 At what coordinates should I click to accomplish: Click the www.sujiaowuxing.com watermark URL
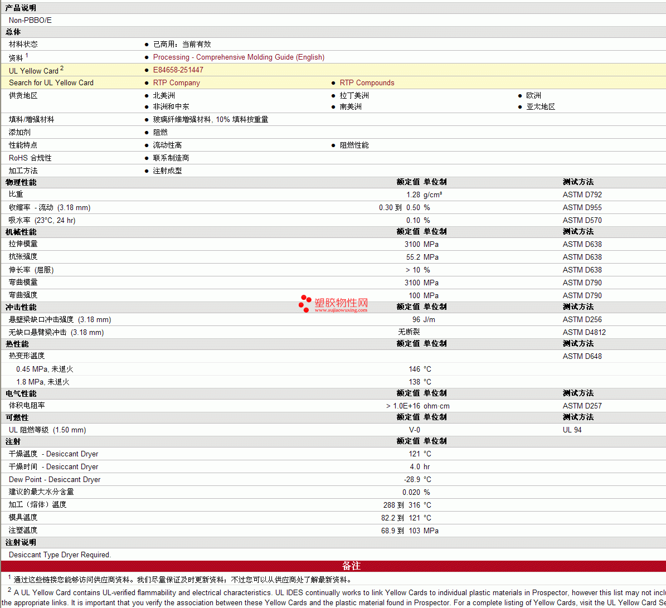coord(341,310)
